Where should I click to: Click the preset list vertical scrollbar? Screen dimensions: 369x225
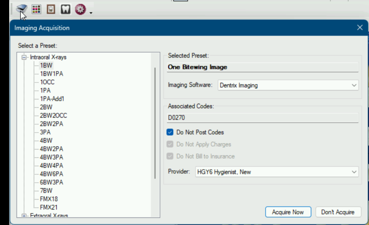click(155, 123)
